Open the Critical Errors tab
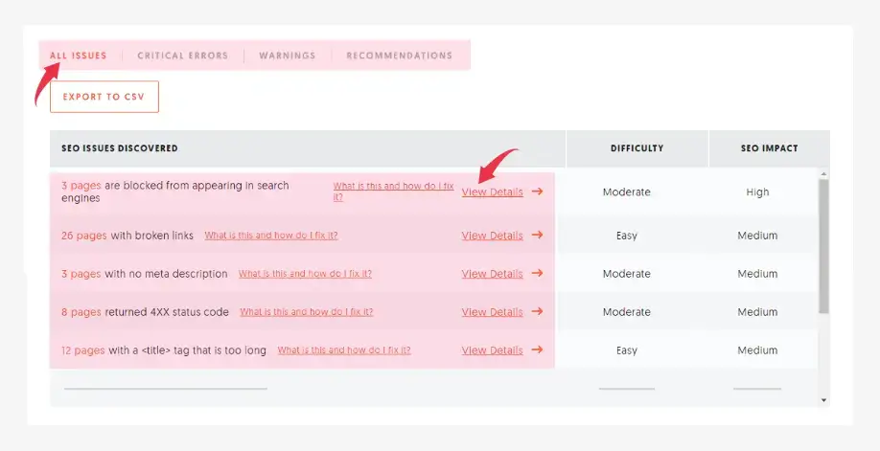 pos(182,56)
